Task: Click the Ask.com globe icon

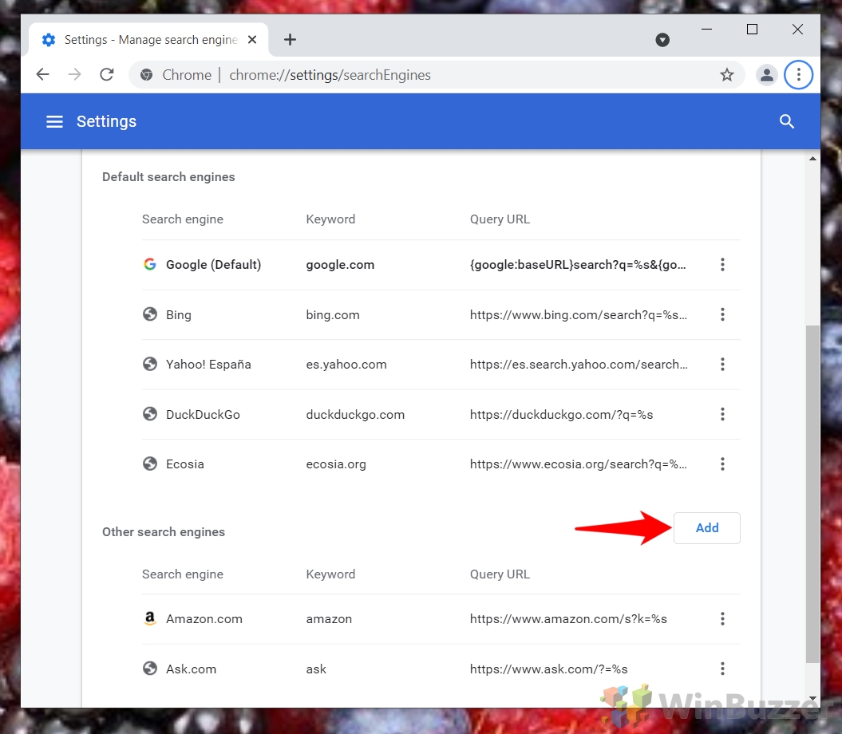Action: [x=150, y=669]
